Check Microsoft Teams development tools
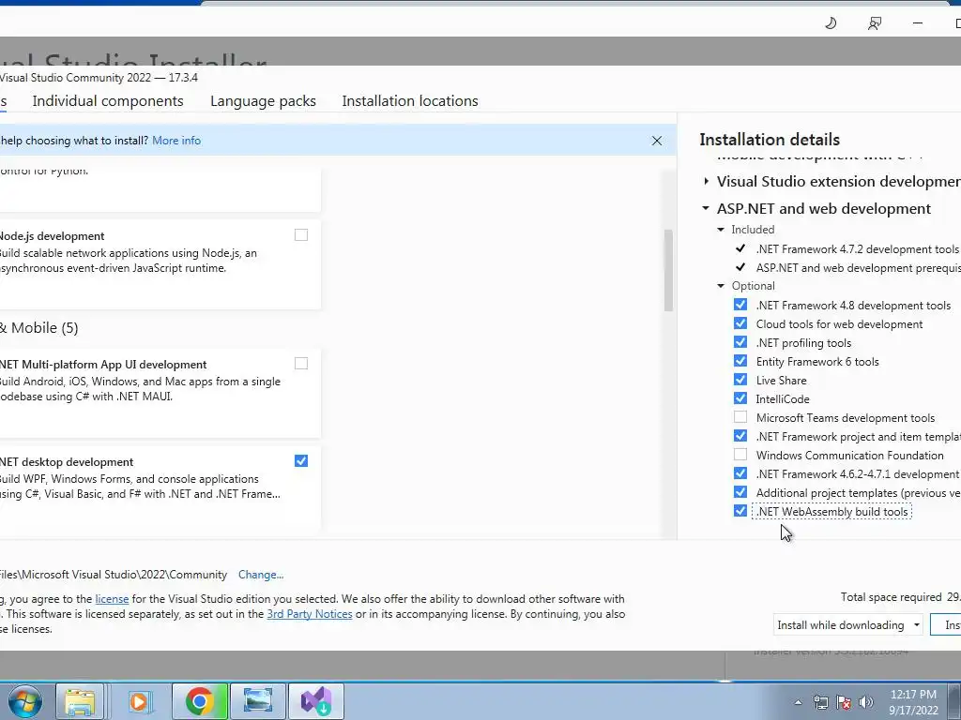Image resolution: width=961 pixels, height=720 pixels. click(740, 417)
